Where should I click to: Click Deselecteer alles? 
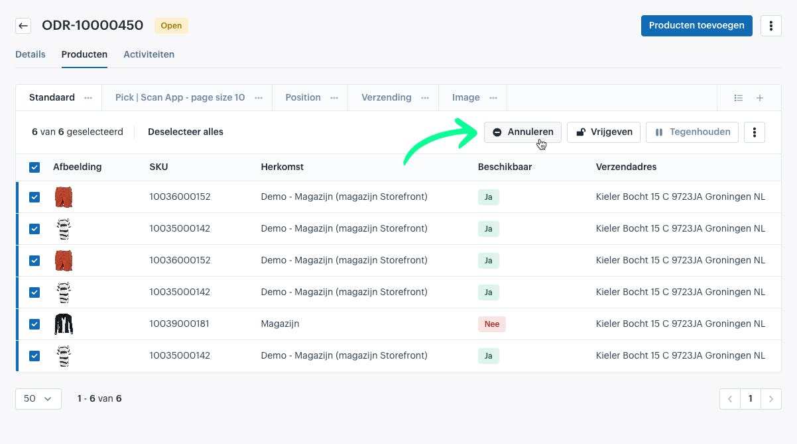coord(186,132)
